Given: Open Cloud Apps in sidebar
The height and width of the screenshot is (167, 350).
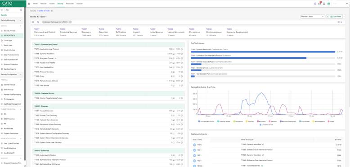Looking at the screenshot, I should point(8,41).
